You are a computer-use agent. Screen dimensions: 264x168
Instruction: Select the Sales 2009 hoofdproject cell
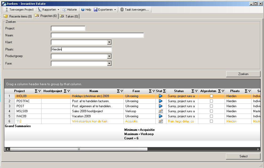(x=97, y=111)
